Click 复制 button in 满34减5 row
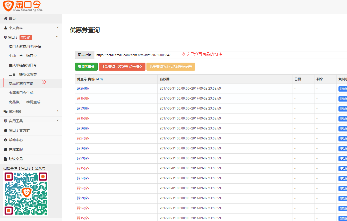 (x=343, y=179)
